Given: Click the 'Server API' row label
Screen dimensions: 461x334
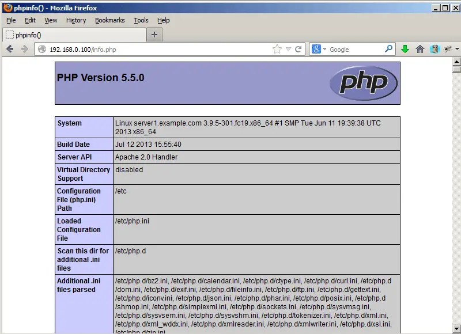Looking at the screenshot, I should pyautogui.click(x=75, y=157).
